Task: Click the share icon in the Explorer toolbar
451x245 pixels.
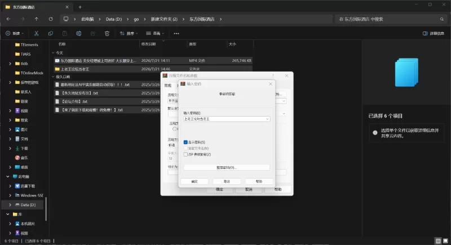Action: click(92, 33)
